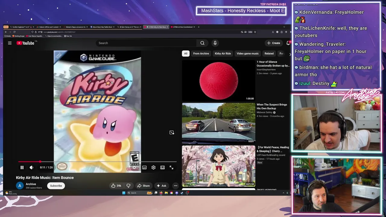Open the Dailies bookmarks folder

coord(8,36)
